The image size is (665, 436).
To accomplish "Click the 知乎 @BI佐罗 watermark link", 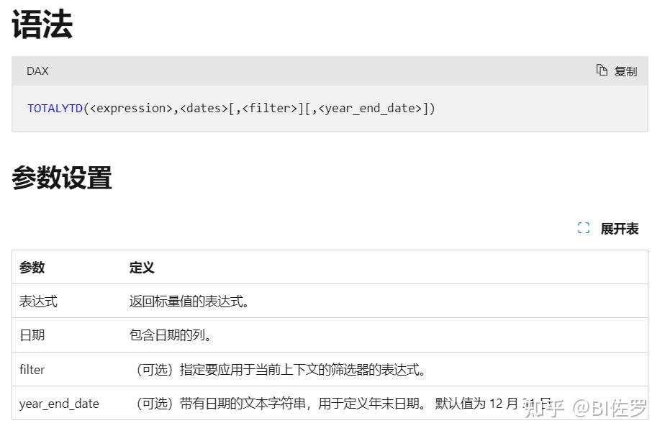I will tap(599, 406).
